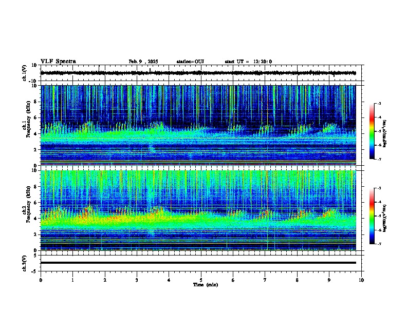407x314 pixels.
Task: Click the "-3" label on ch.1 colorbar
Action: pos(379,104)
